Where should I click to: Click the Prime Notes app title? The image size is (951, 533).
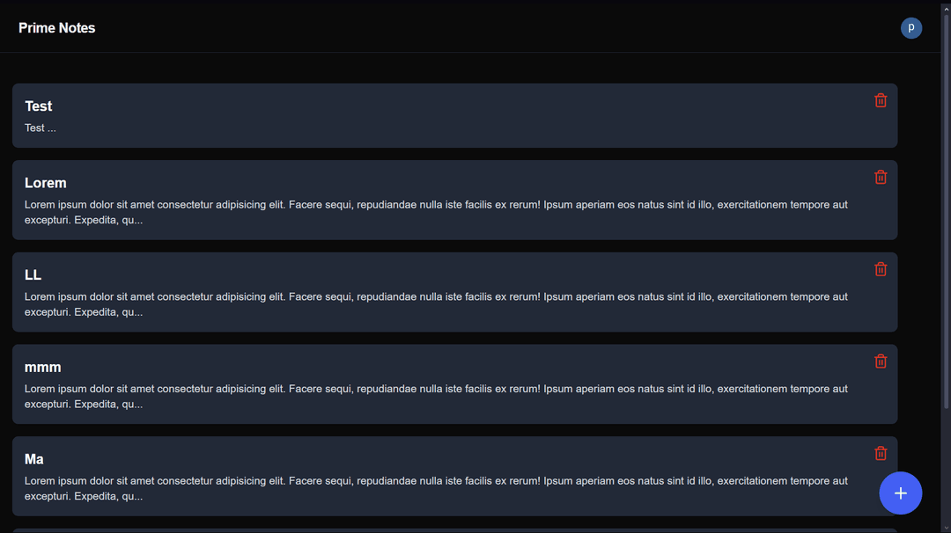[57, 28]
